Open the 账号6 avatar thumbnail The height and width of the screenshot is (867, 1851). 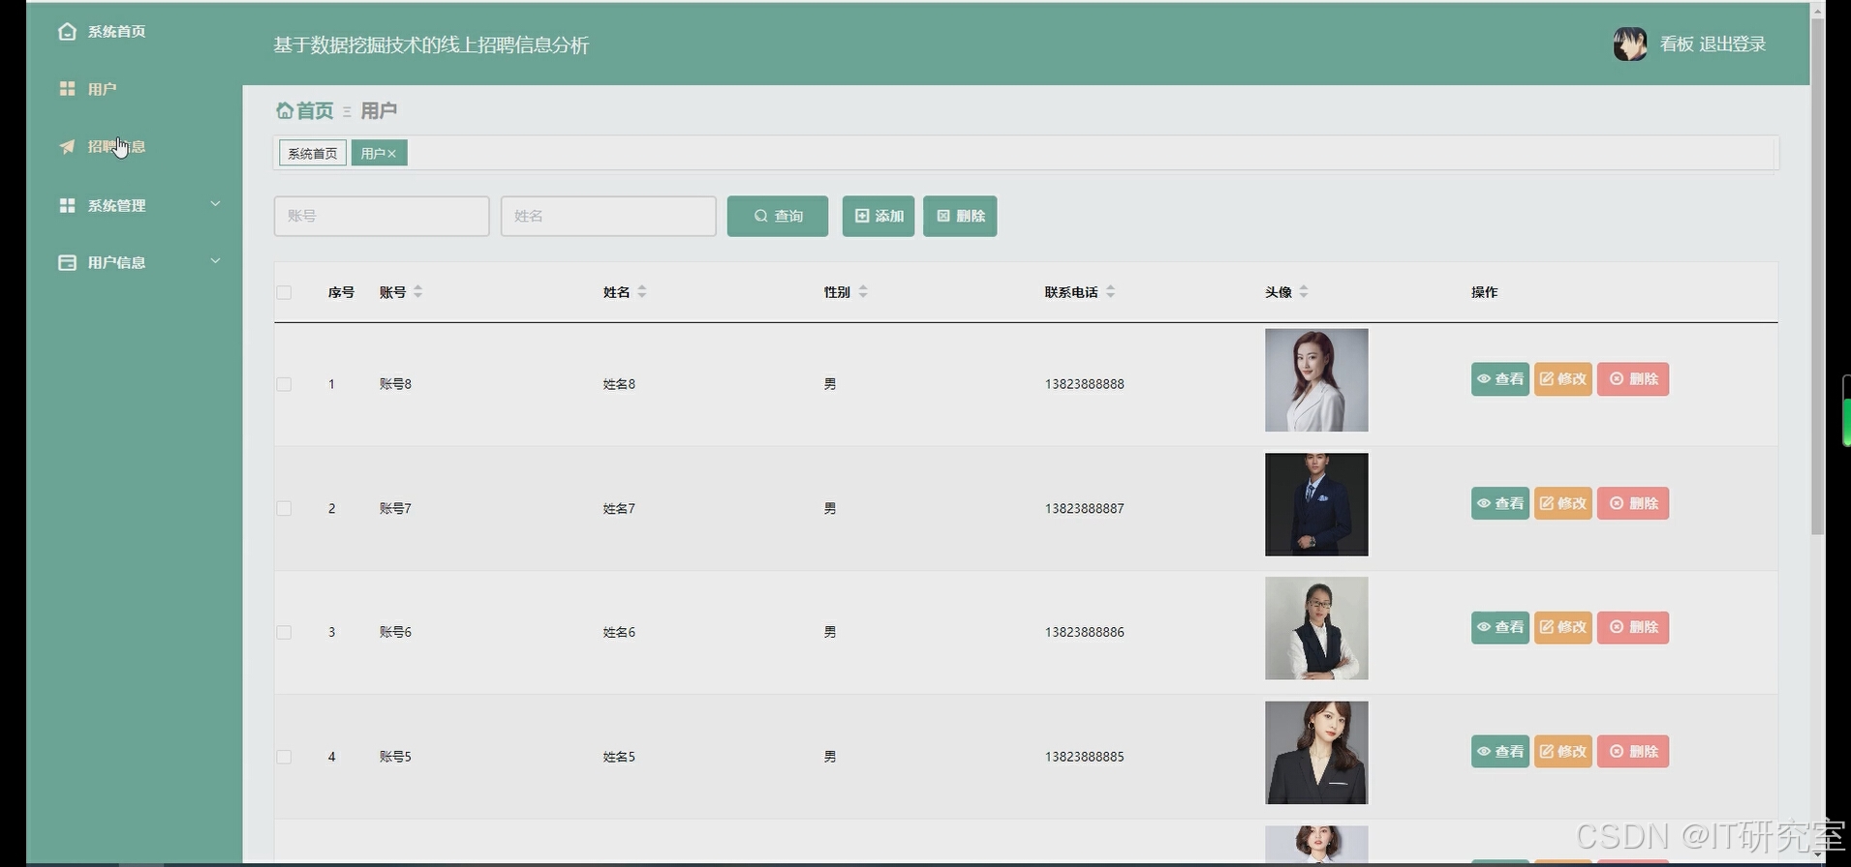coord(1316,628)
